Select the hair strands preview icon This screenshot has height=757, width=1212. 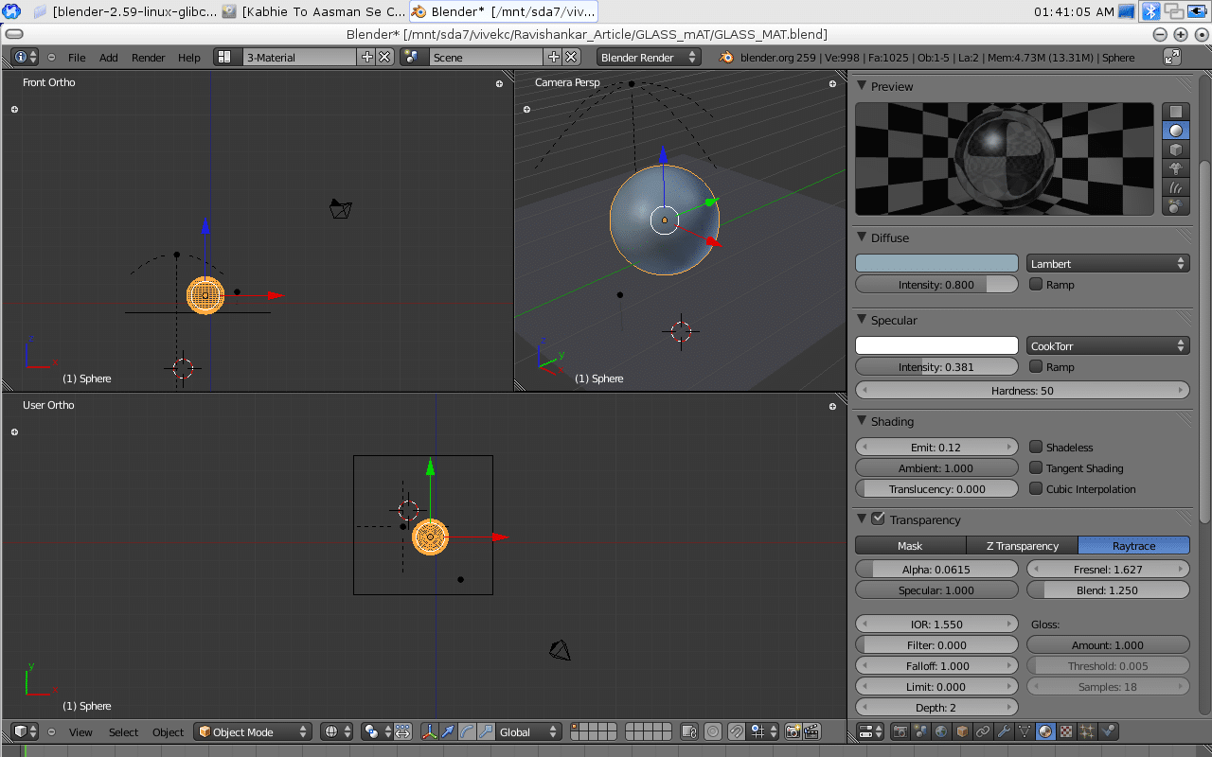1175,187
